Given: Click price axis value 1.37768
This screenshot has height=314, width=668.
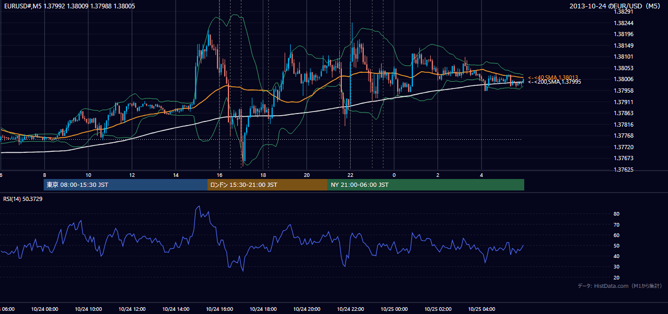Looking at the screenshot, I should pyautogui.click(x=623, y=136).
